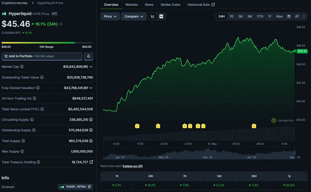Click Add to Portfolio button
Viewport: 311px width, 192px height.
tap(42, 56)
